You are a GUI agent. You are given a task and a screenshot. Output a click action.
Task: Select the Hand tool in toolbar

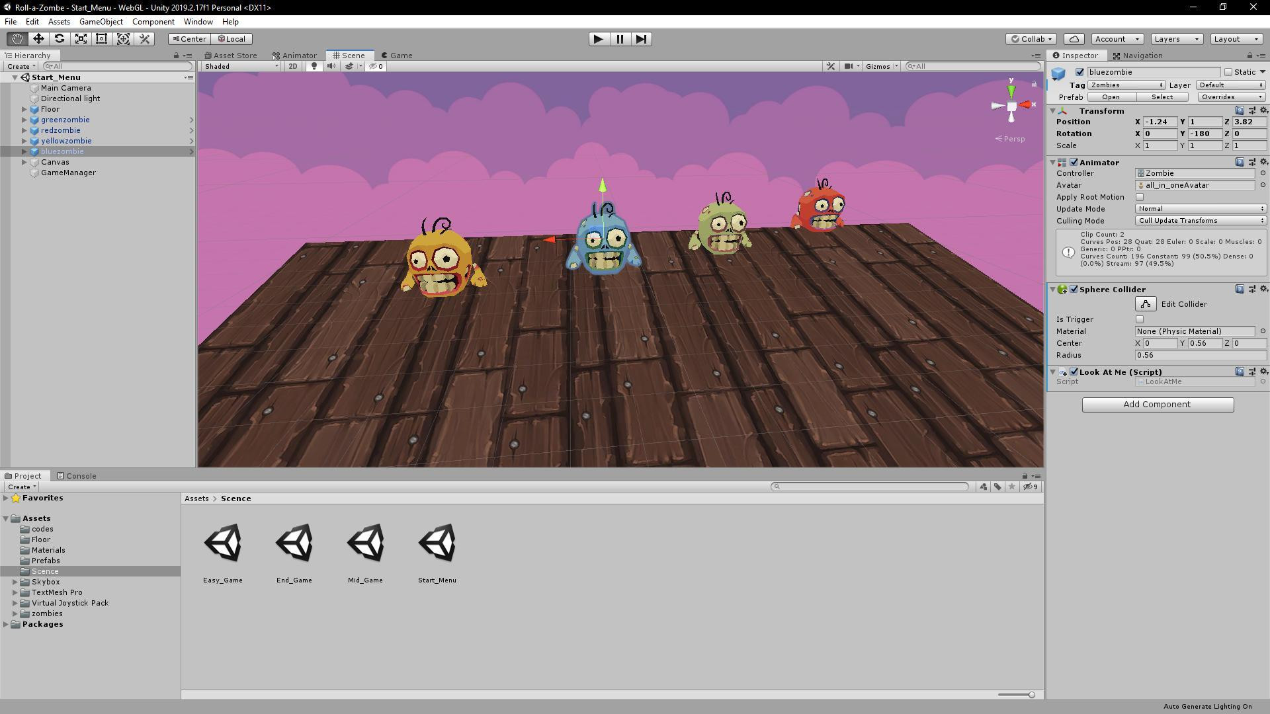click(17, 39)
